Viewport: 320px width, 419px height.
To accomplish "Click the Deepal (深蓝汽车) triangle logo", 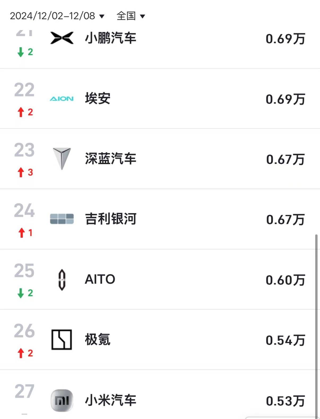I will (62, 159).
